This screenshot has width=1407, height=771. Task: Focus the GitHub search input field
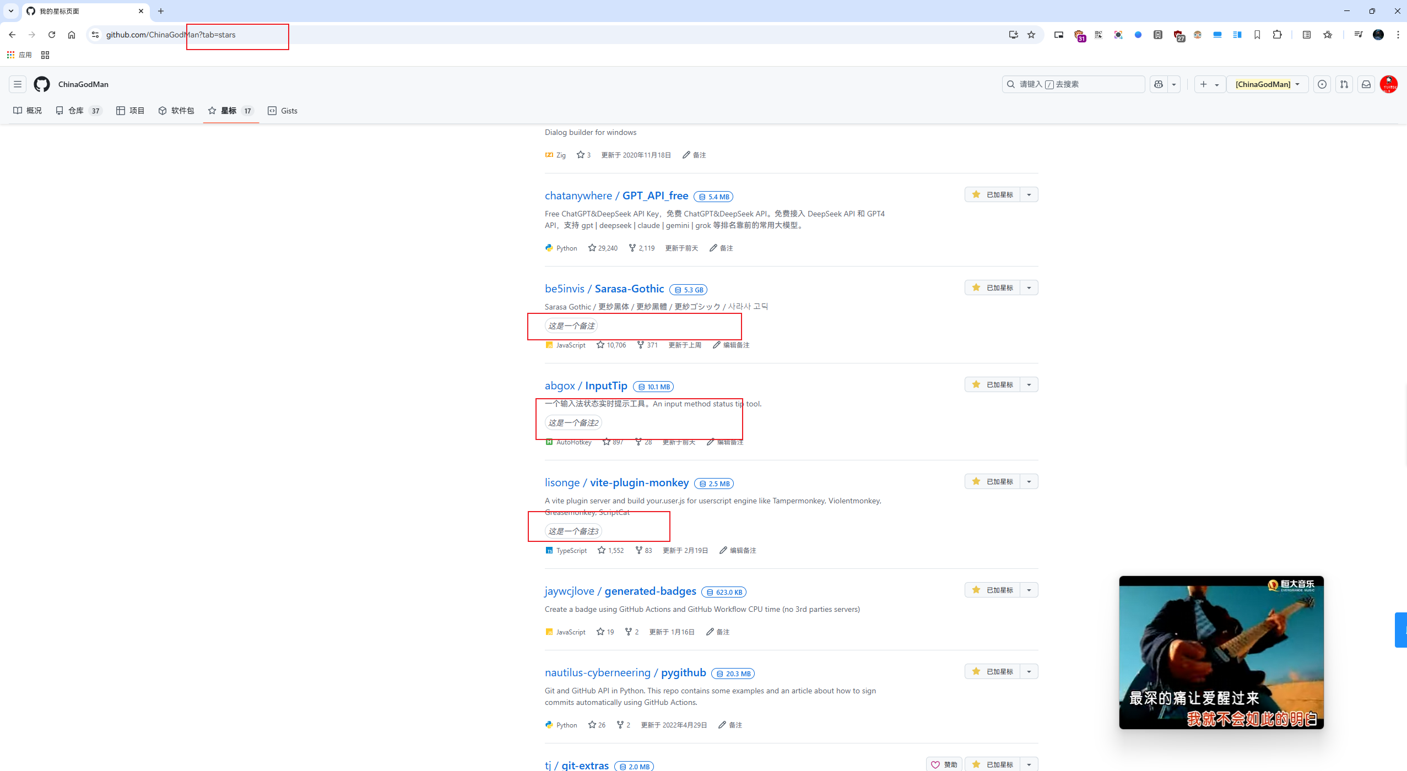(1073, 84)
